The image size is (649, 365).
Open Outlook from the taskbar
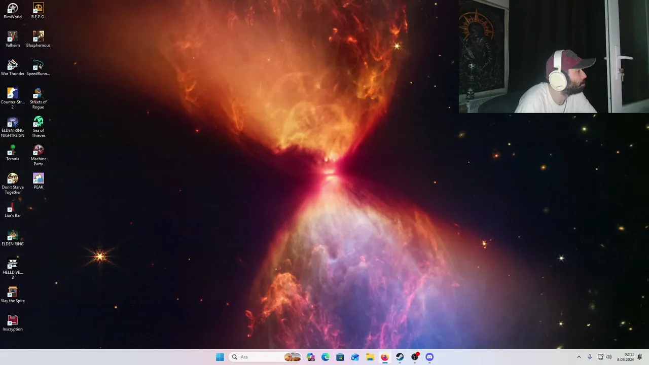tap(355, 357)
